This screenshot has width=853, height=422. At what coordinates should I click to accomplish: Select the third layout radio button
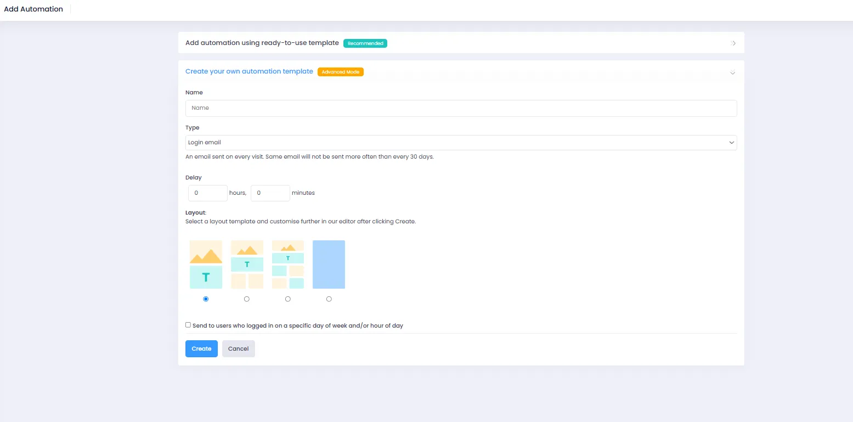point(288,299)
